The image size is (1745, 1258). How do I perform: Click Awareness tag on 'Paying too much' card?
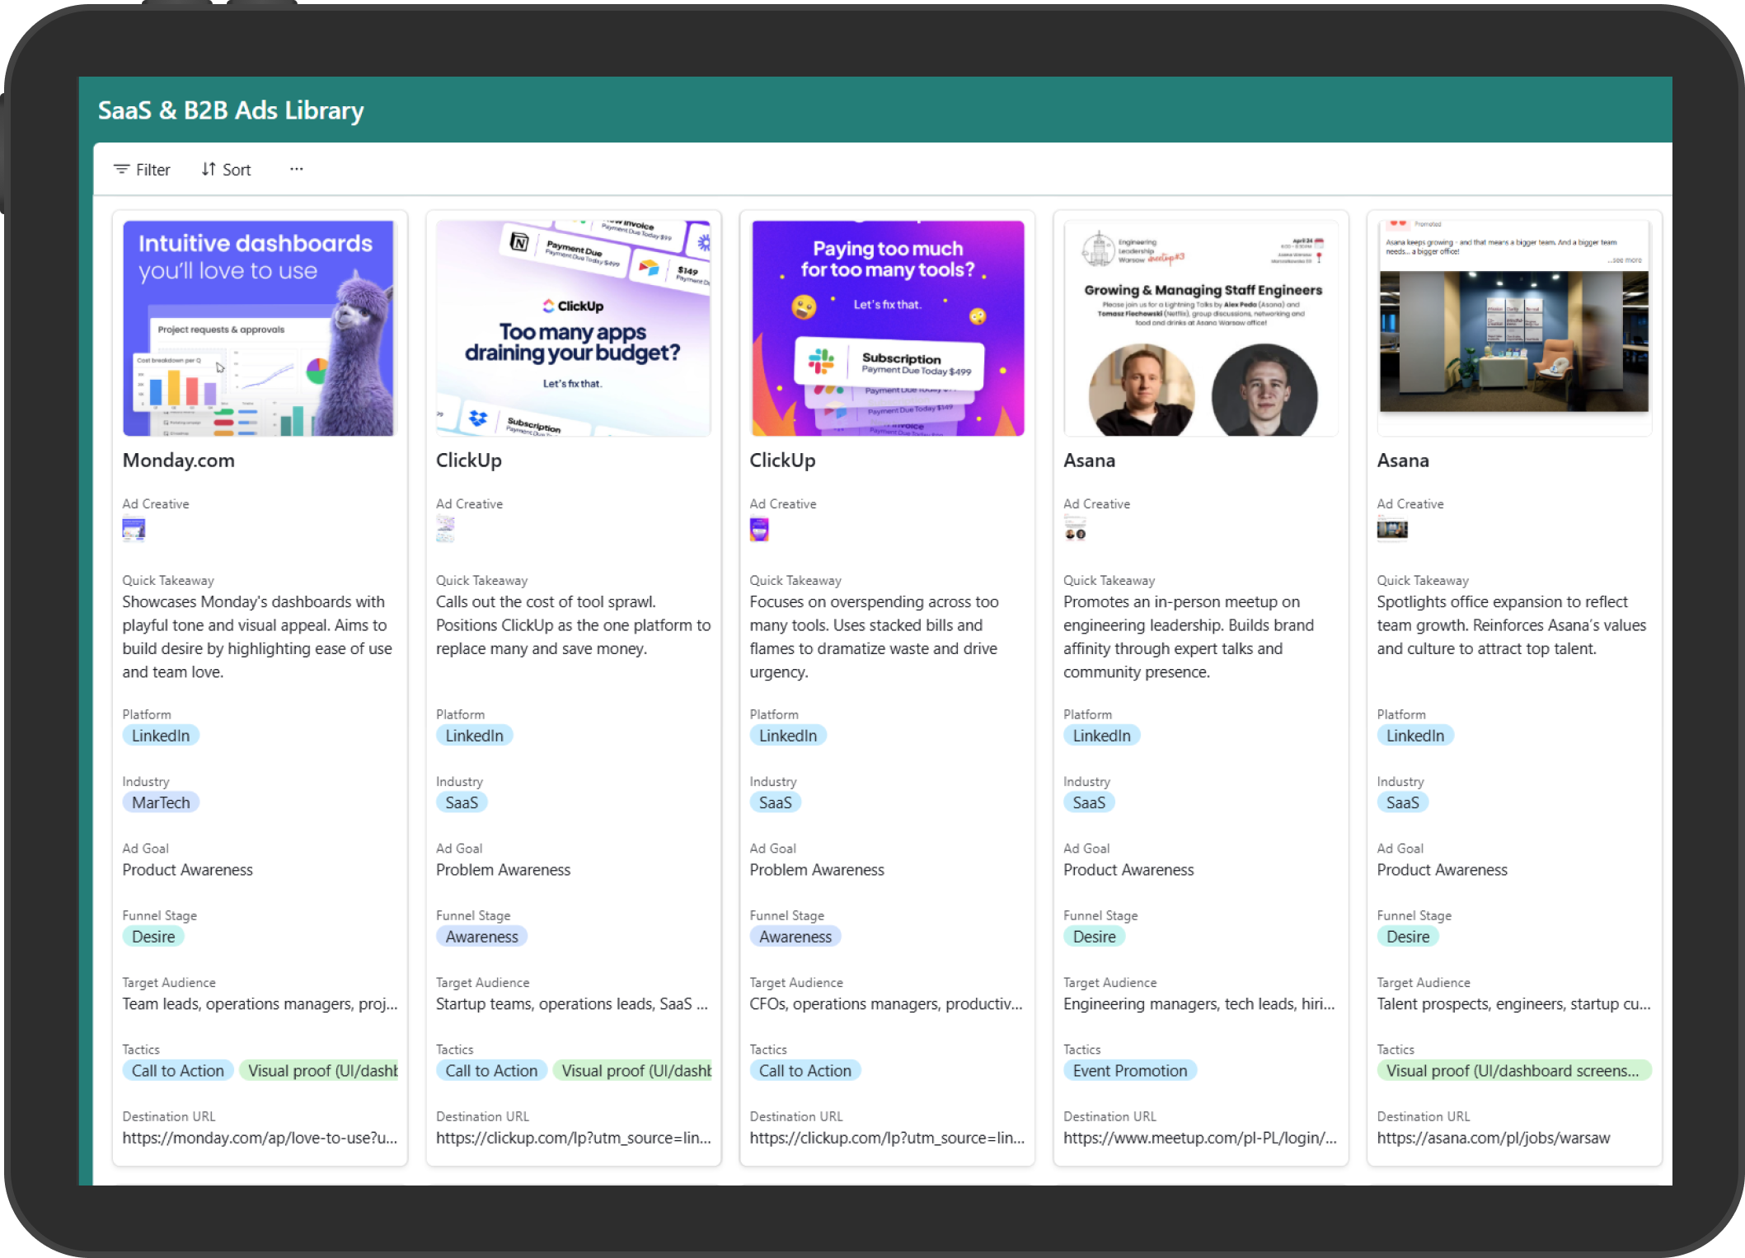[795, 937]
